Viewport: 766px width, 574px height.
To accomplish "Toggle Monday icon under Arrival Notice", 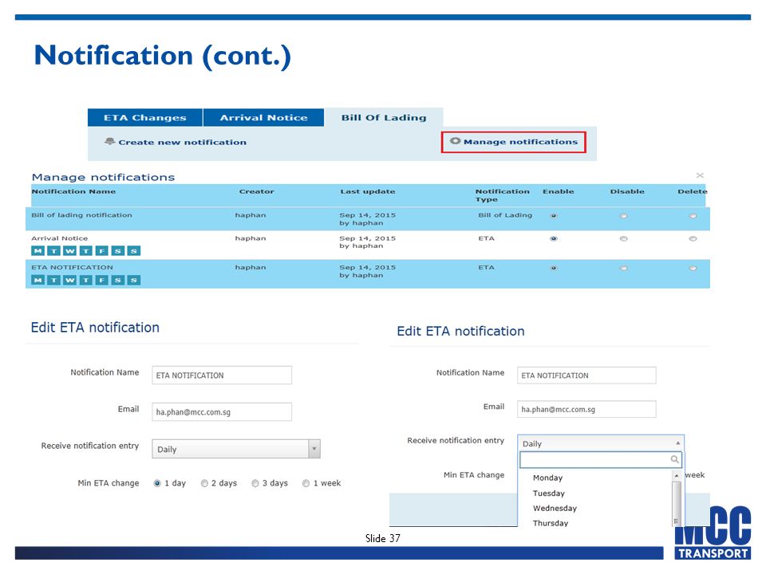I will point(38,251).
